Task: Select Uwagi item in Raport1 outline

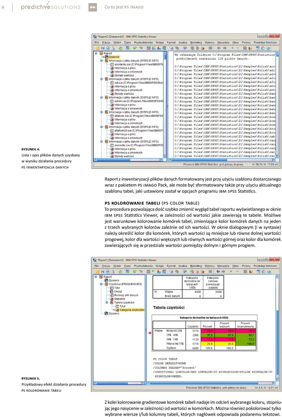Action: [118, 292]
